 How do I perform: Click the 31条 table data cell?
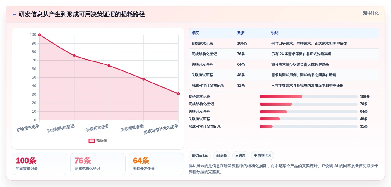pyautogui.click(x=241, y=86)
